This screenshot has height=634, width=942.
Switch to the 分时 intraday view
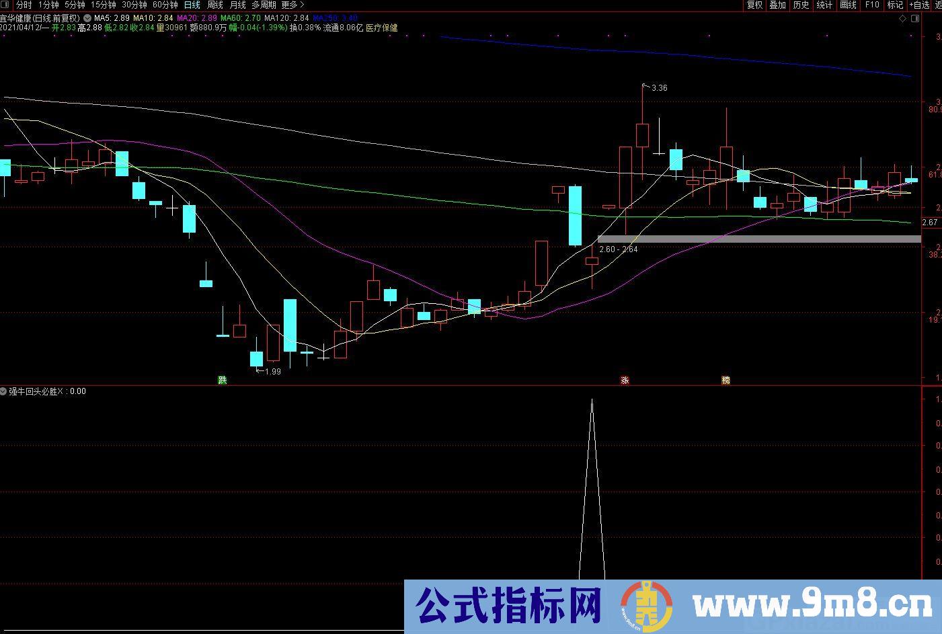(x=24, y=5)
